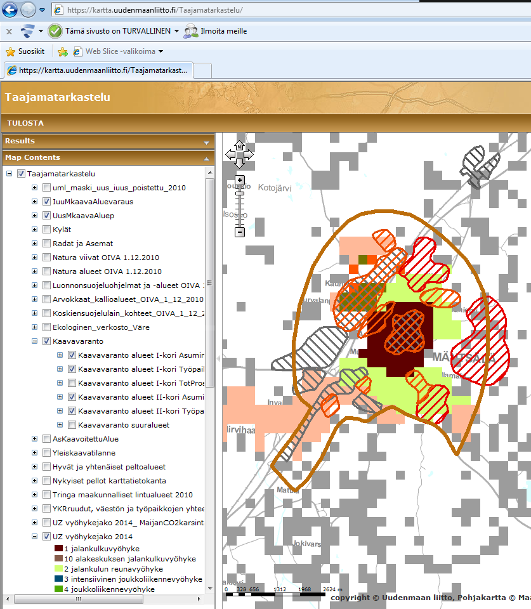
Task: Click the '2 jalankulun reunavyöhyke' light green swatch
Action: point(58,568)
